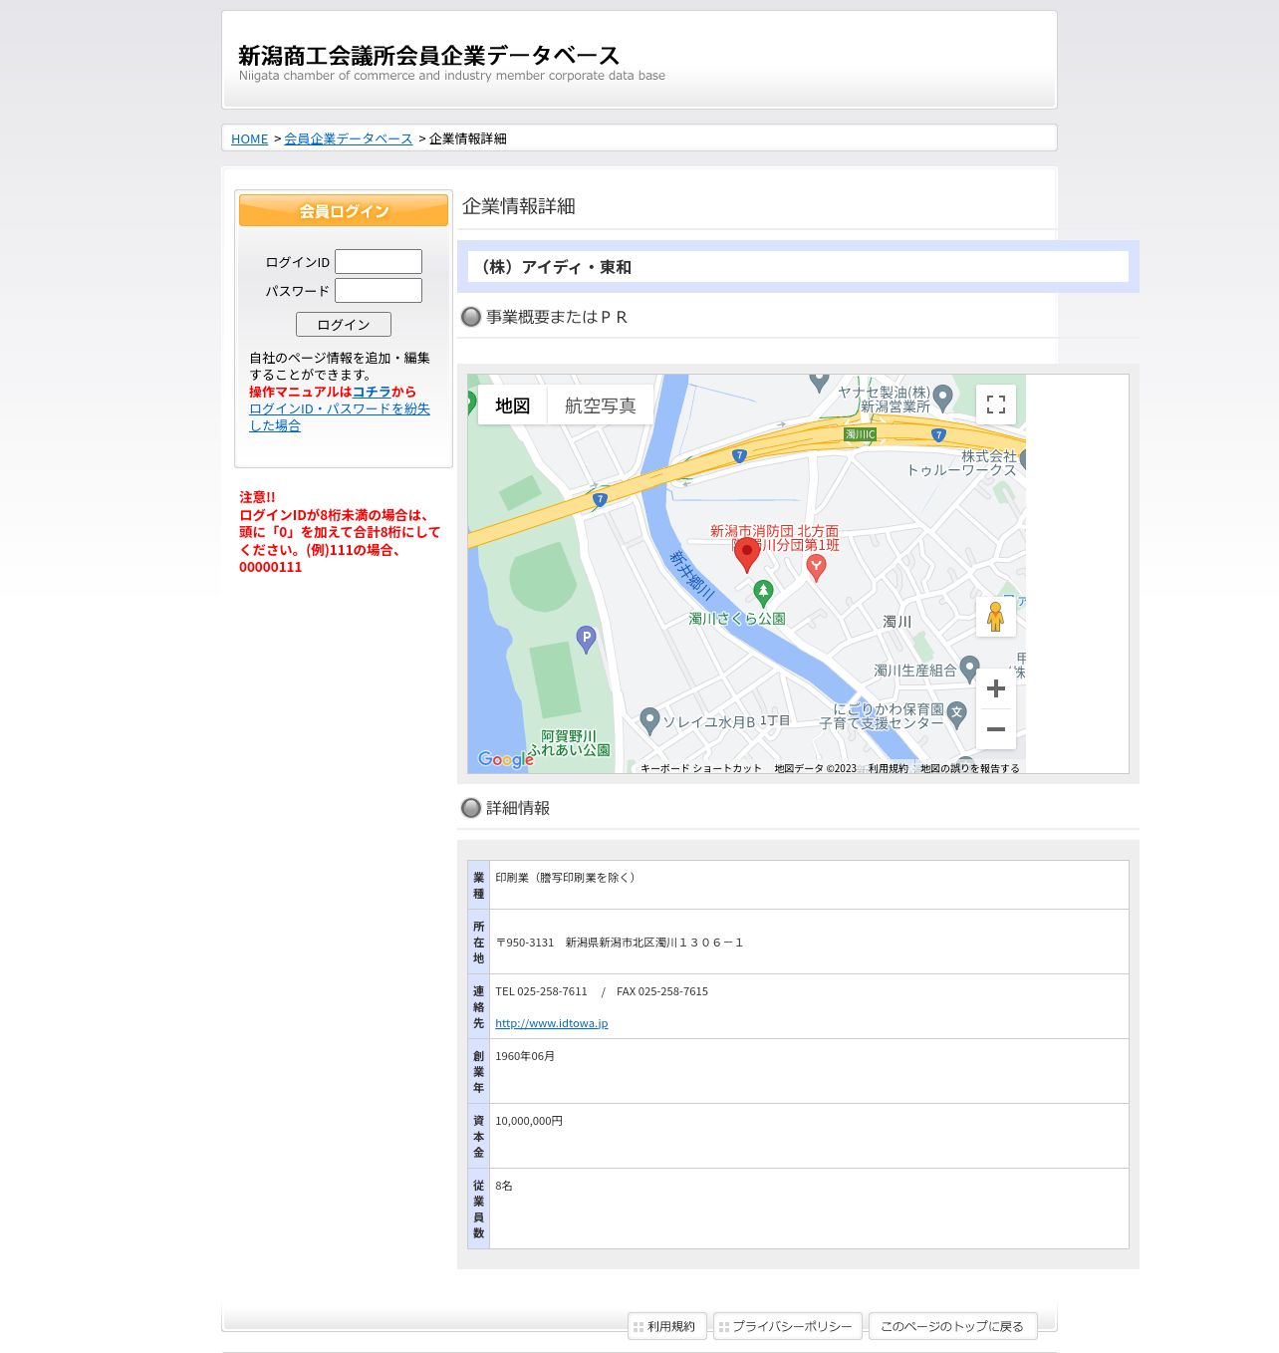
Task: Open the 会員企業データベース breadcrumb link
Action: [349, 139]
